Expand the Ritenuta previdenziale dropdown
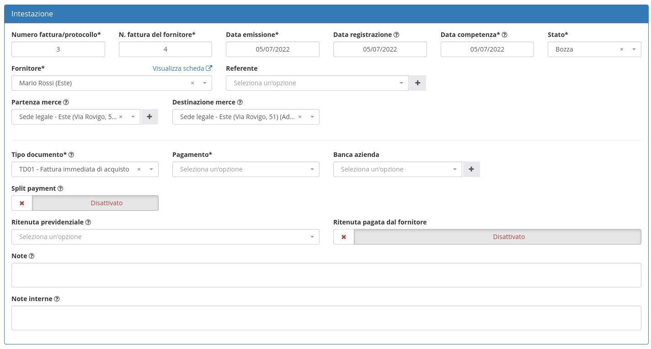651x349 pixels. coord(165,237)
